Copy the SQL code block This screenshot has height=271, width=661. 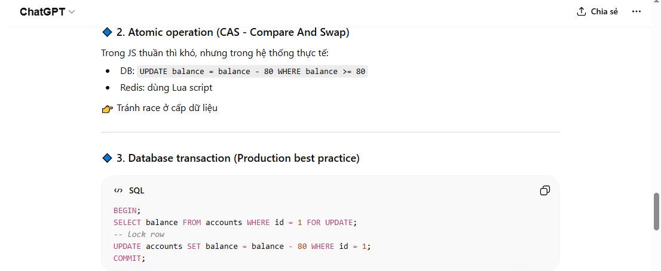click(x=544, y=190)
